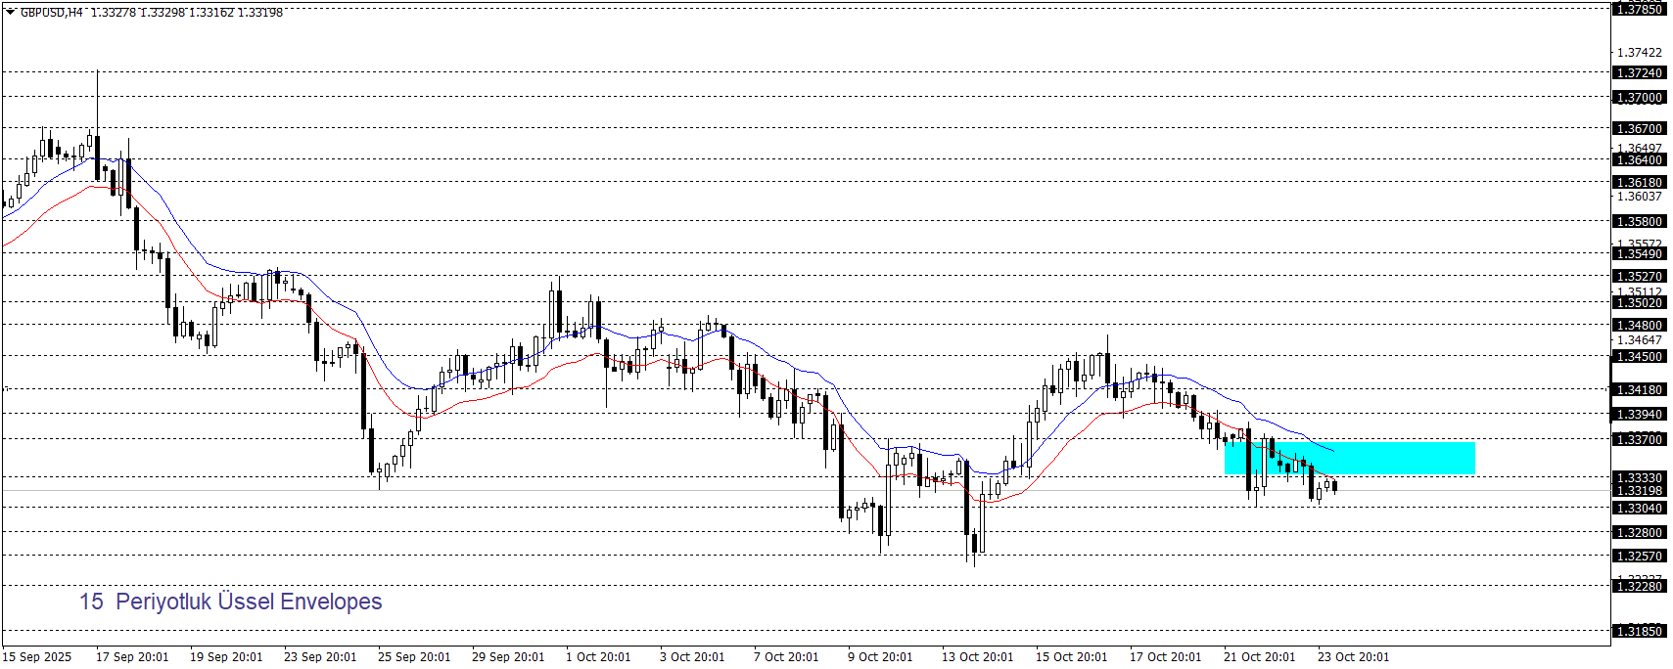
Task: Select the 1.34500 price level label
Action: click(x=1638, y=357)
